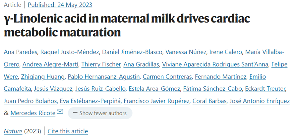Viewport: 292px width, 137px height.
Task: Collapse list with Show fewer authors
Action: pos(100,113)
